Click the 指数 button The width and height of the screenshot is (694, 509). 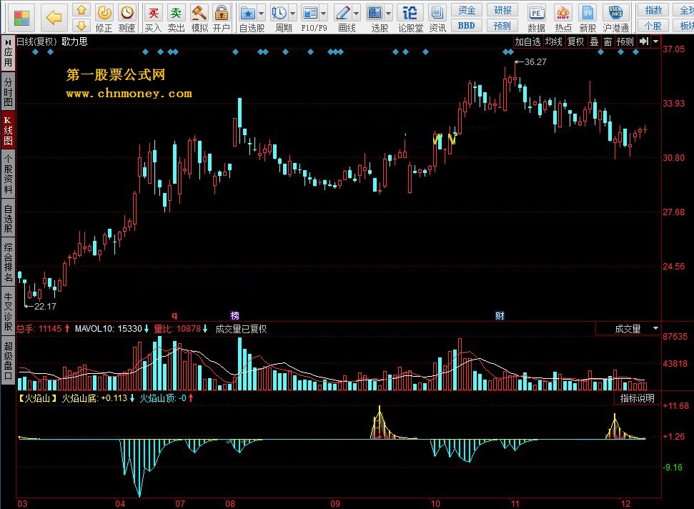tap(653, 10)
